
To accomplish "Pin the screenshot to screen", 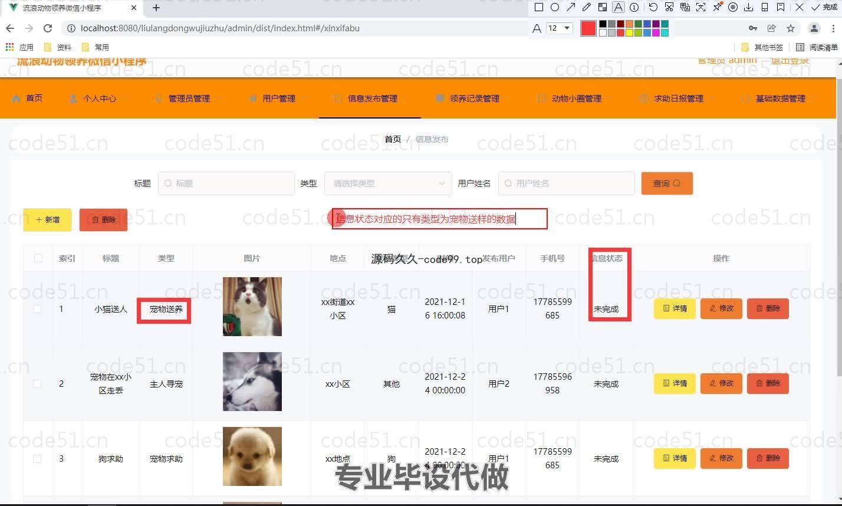I will [x=717, y=7].
